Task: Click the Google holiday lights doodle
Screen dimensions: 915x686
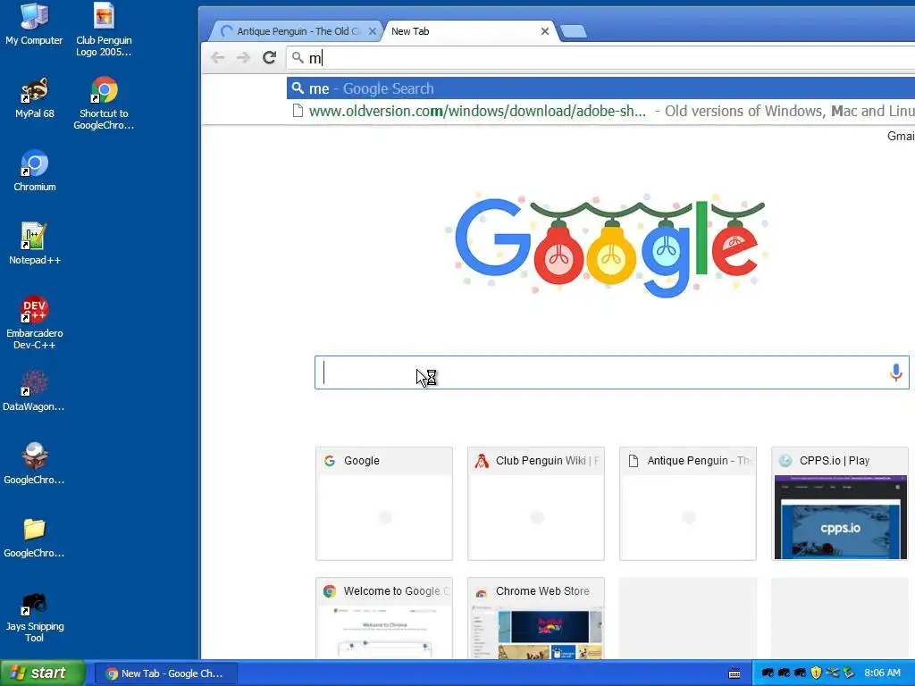Action: pyautogui.click(x=607, y=245)
